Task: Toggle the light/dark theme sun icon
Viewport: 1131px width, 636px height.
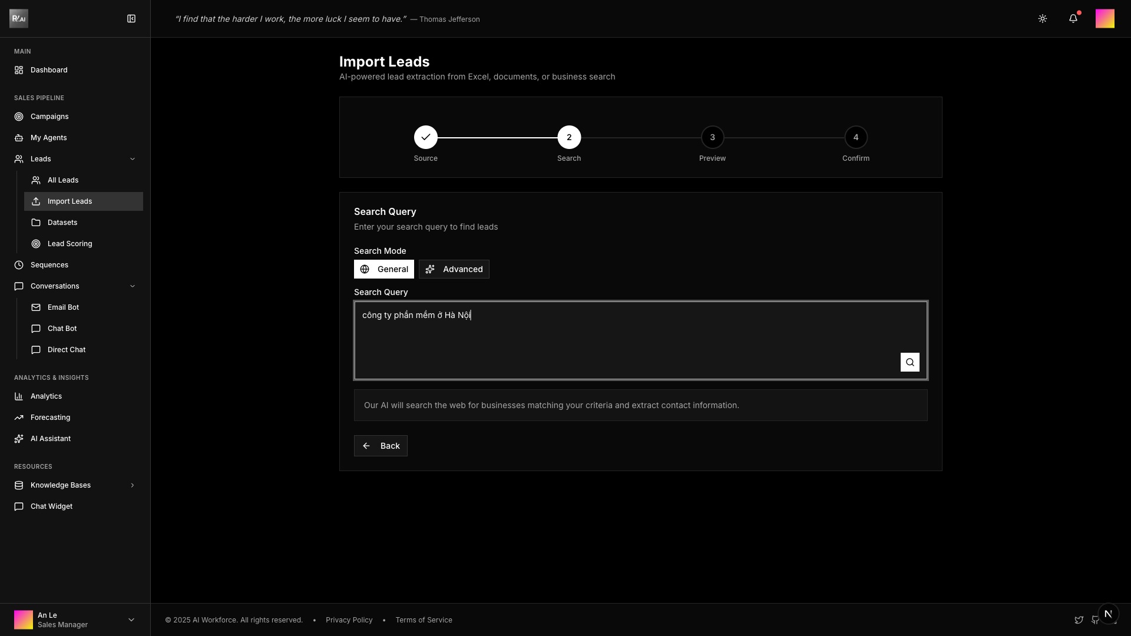Action: (x=1043, y=19)
